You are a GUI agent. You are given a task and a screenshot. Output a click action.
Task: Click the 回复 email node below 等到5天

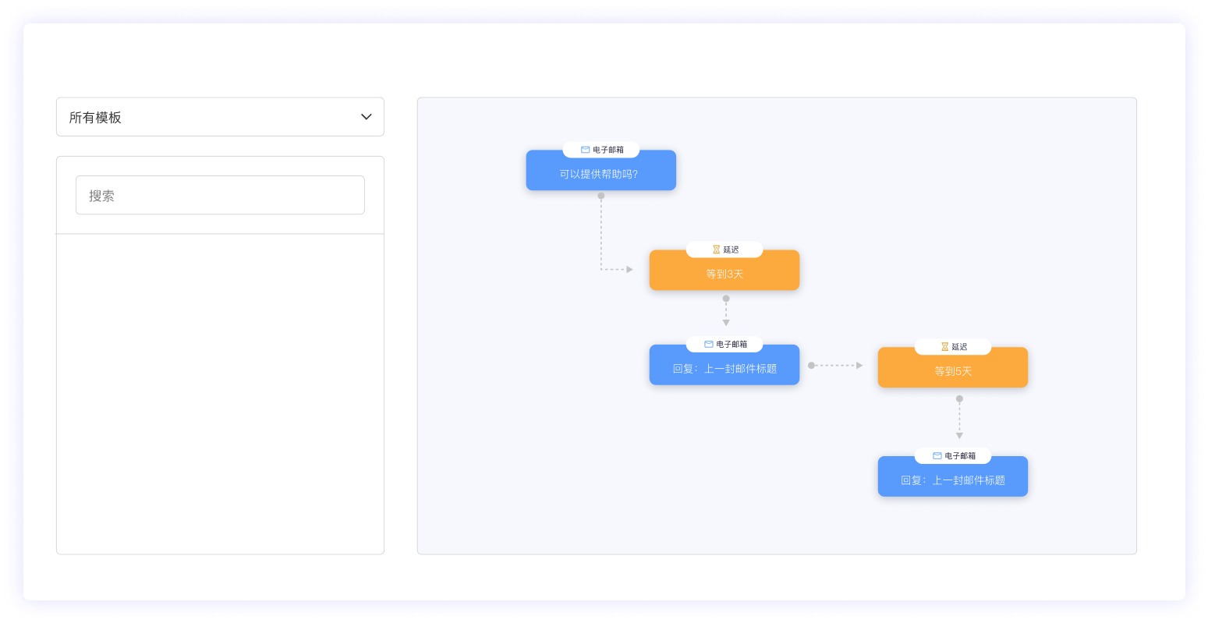coord(953,476)
